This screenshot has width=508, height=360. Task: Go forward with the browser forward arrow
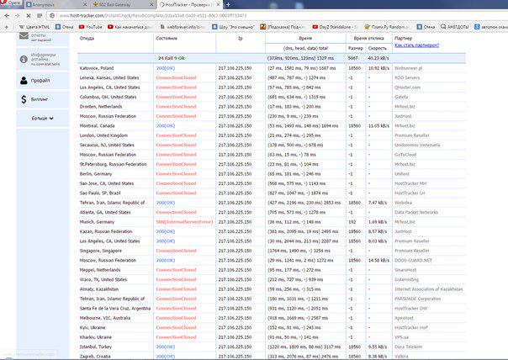(x=17, y=15)
